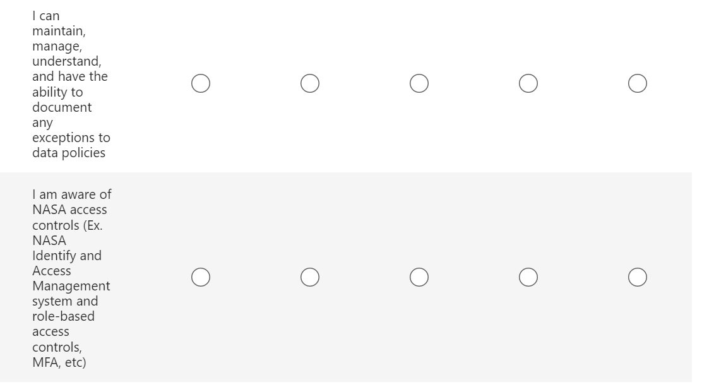
Task: Click the 'Management' word in NASA statement
Action: click(71, 286)
